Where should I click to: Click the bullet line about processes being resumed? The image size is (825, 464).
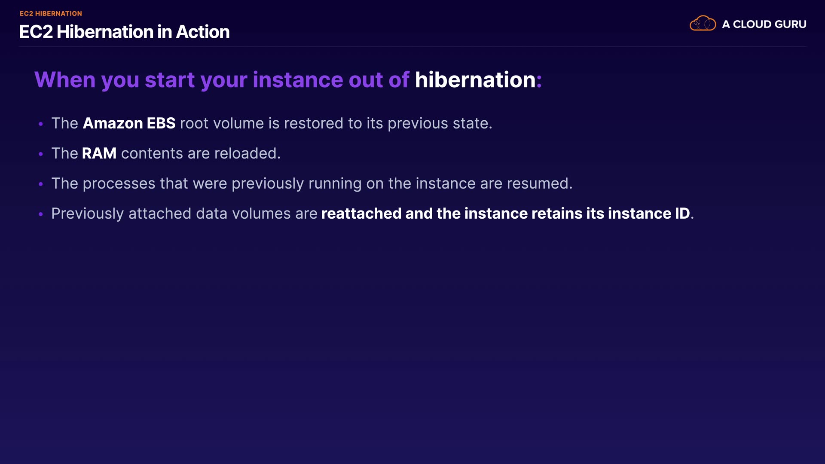pyautogui.click(x=312, y=183)
